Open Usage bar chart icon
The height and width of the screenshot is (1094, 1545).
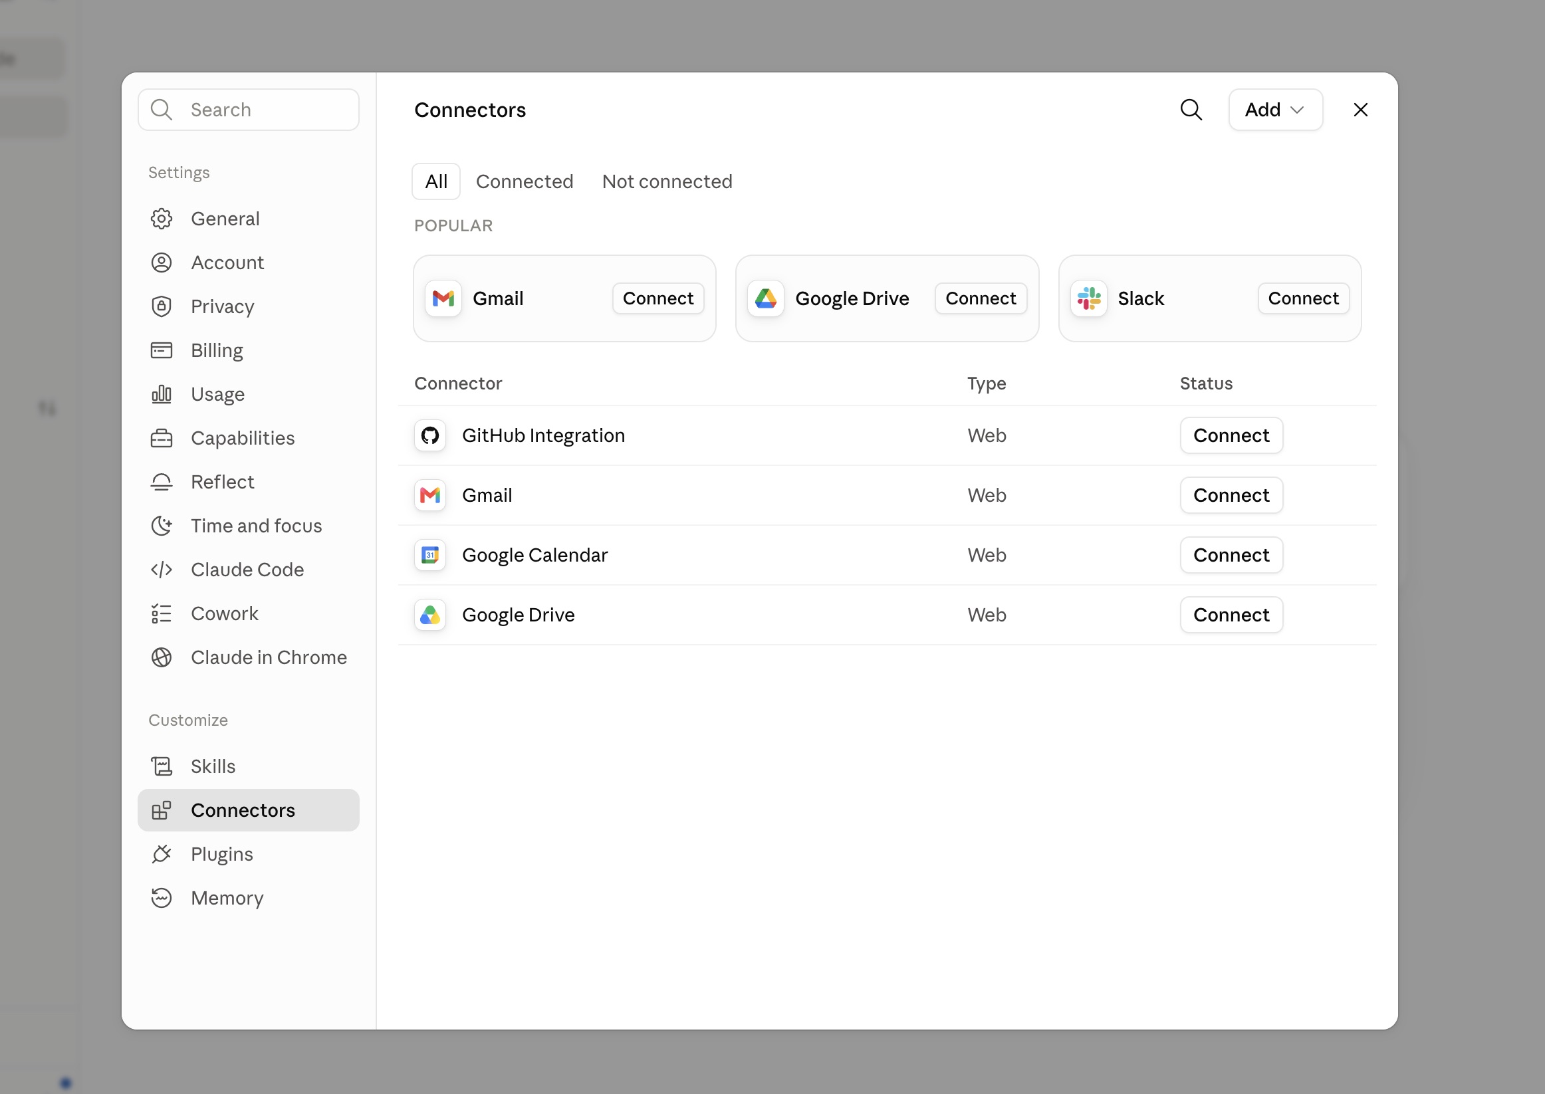(x=162, y=394)
